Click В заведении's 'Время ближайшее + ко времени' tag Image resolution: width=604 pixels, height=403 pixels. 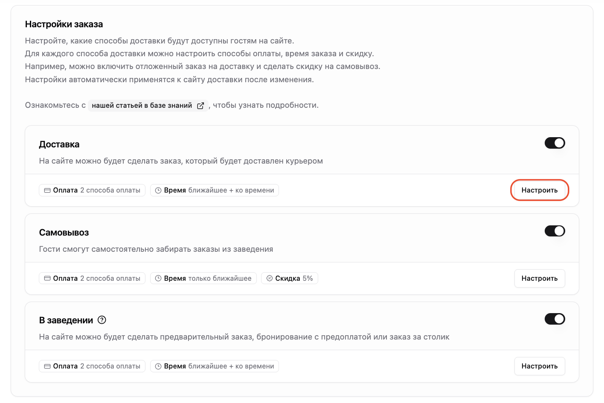tap(215, 366)
